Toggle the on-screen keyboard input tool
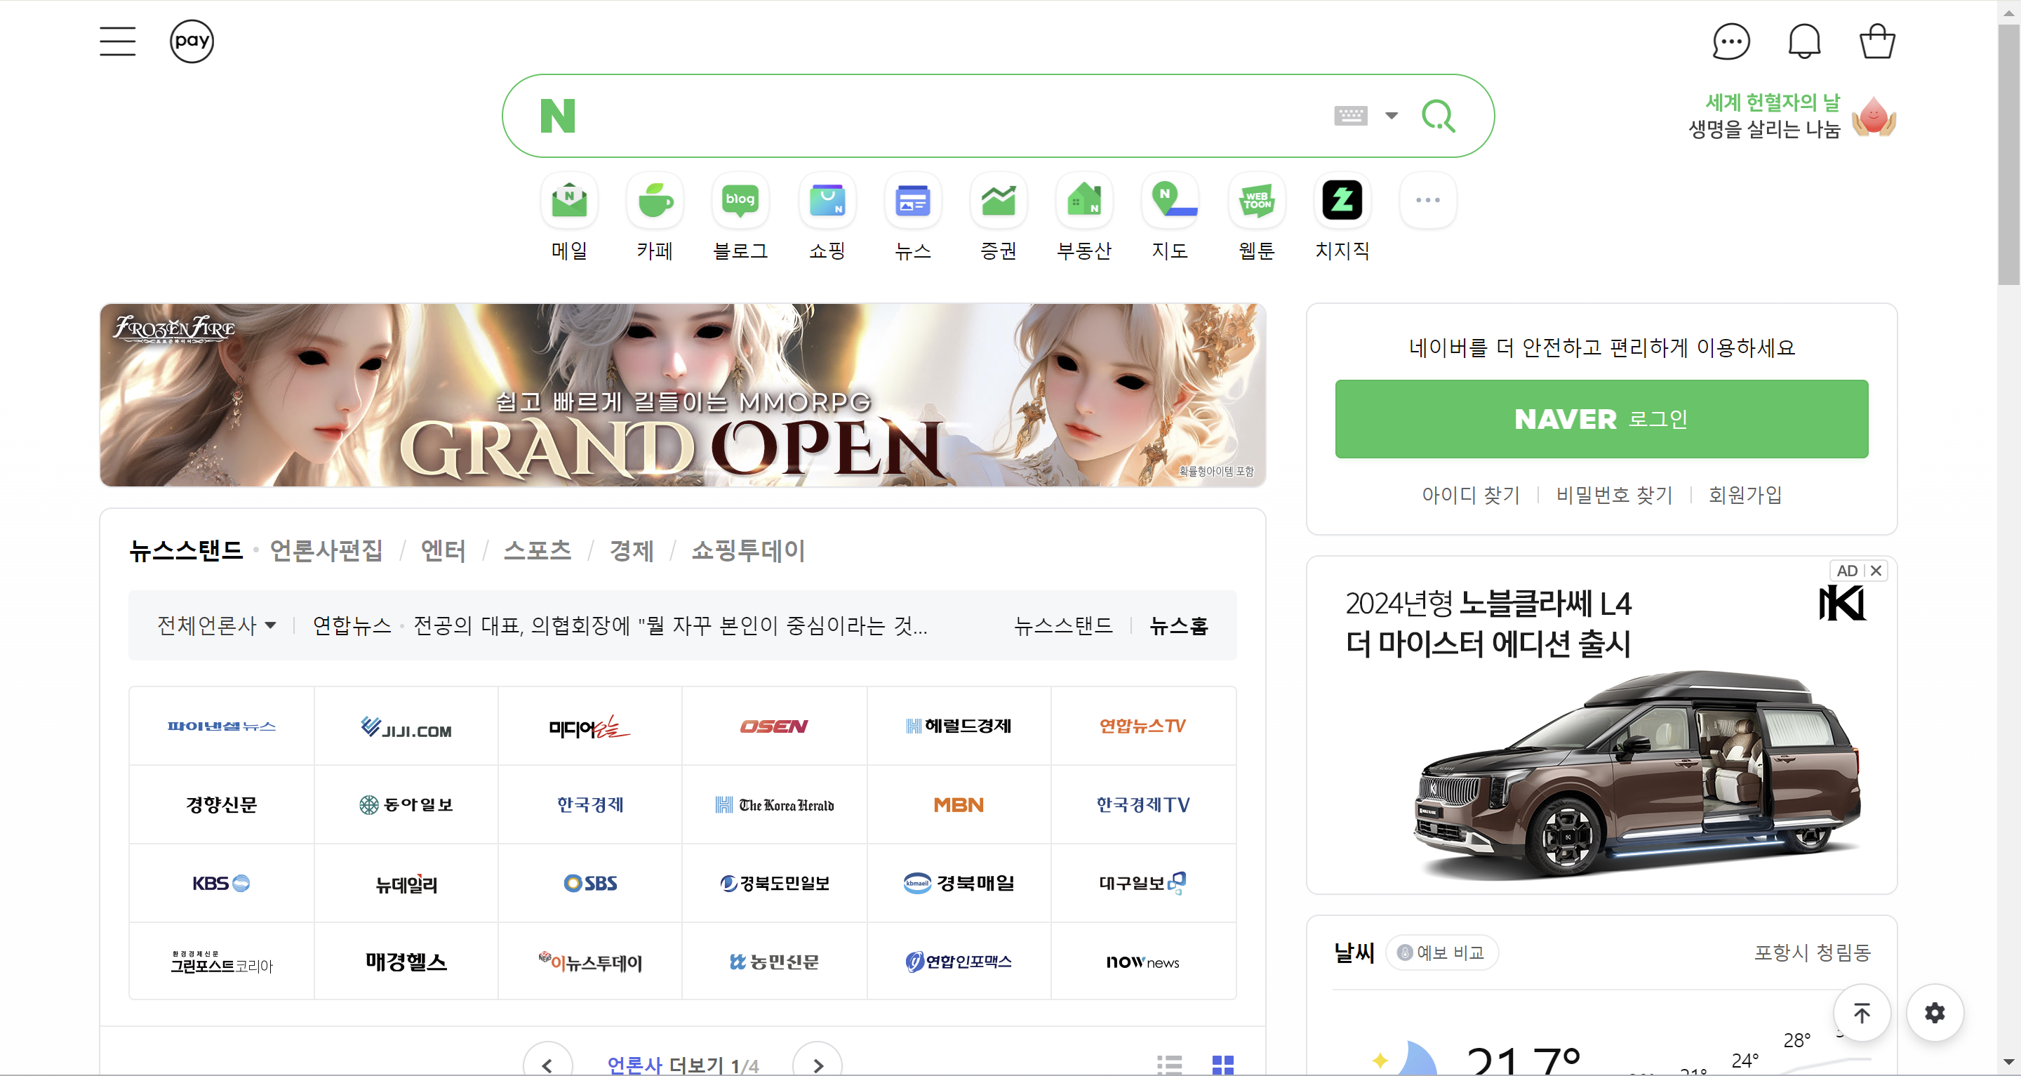Image resolution: width=2021 pixels, height=1076 pixels. (1350, 116)
